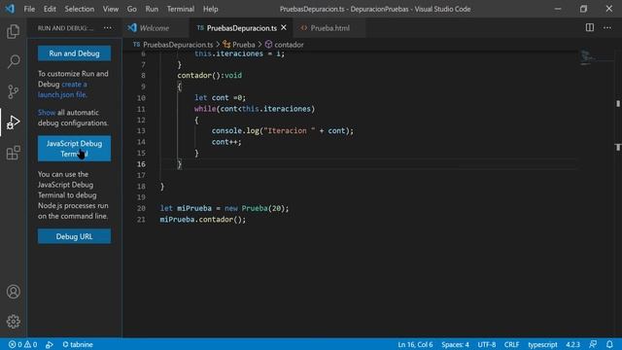Click TypeScript version 4.2.3 in status bar
The height and width of the screenshot is (350, 622).
coord(572,344)
